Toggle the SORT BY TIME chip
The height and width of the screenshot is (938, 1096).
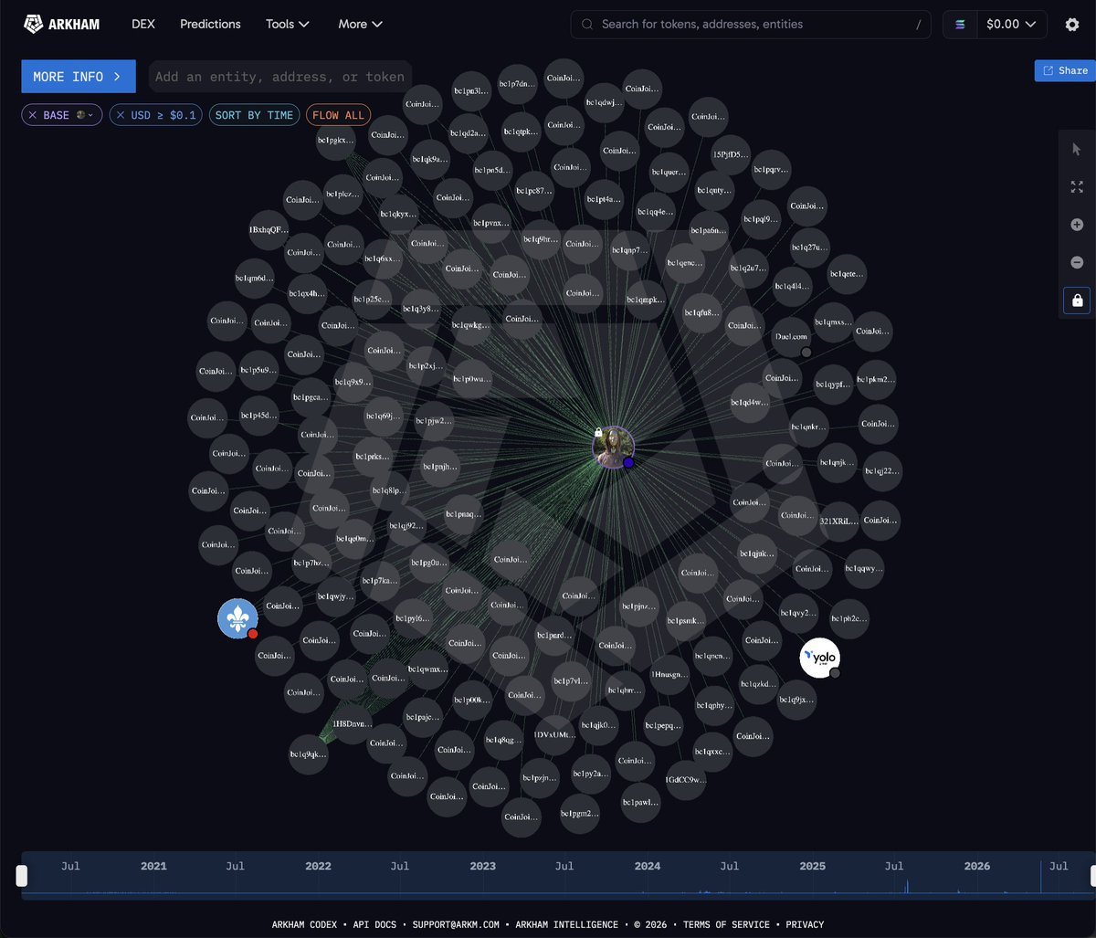254,115
